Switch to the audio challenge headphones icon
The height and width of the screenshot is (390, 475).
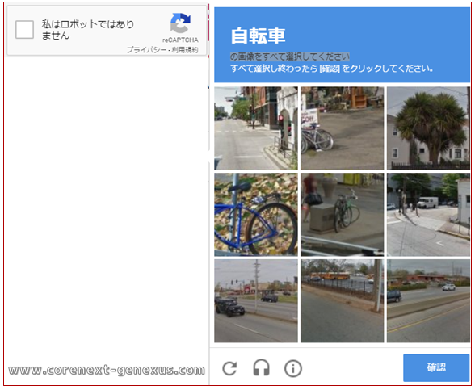click(261, 367)
